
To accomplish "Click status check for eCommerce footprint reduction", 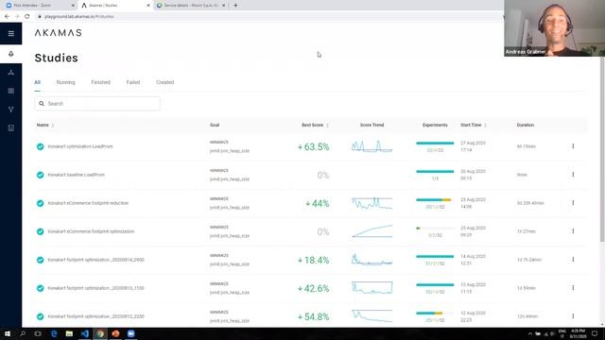I will (x=40, y=203).
